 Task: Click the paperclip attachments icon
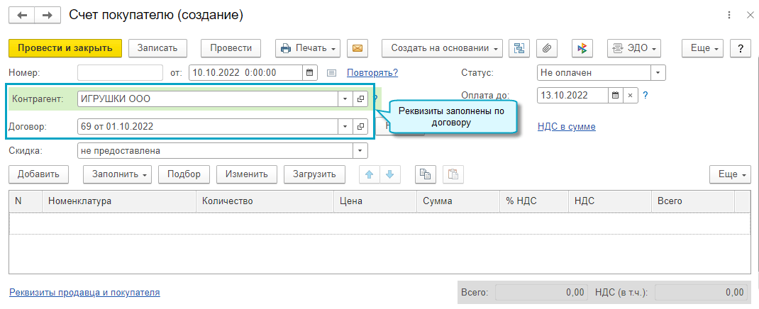[547, 48]
